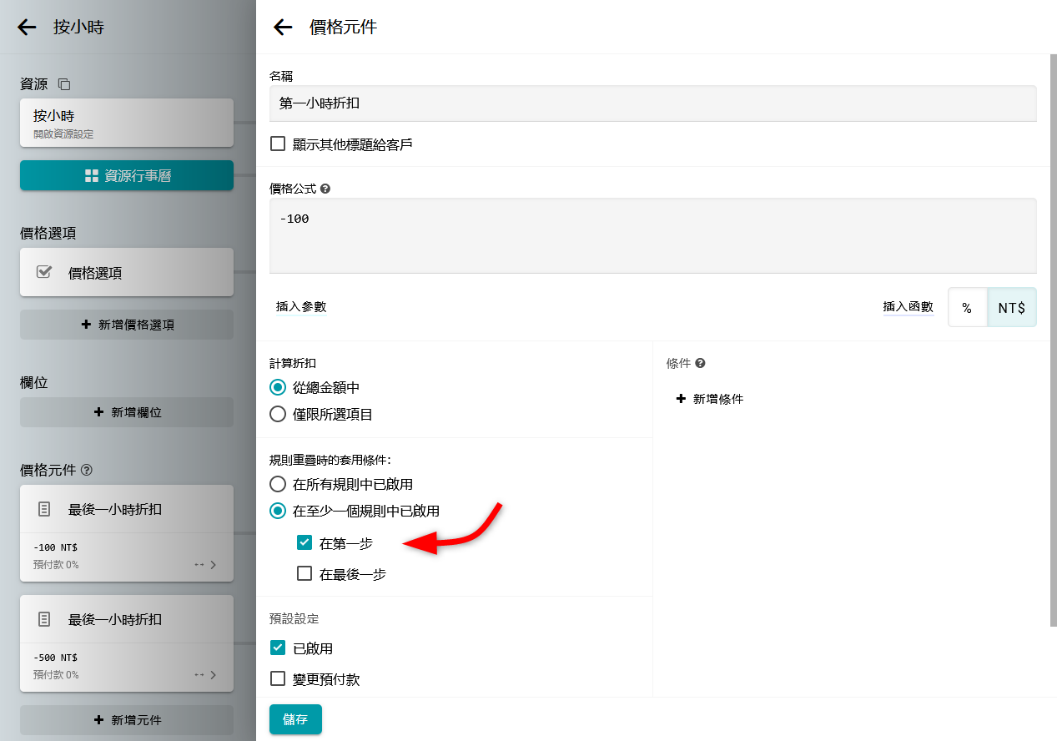Open 資源行事曆 resource calendar

127,175
